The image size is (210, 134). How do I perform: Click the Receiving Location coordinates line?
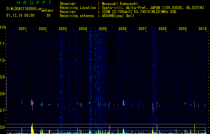click(x=153, y=8)
